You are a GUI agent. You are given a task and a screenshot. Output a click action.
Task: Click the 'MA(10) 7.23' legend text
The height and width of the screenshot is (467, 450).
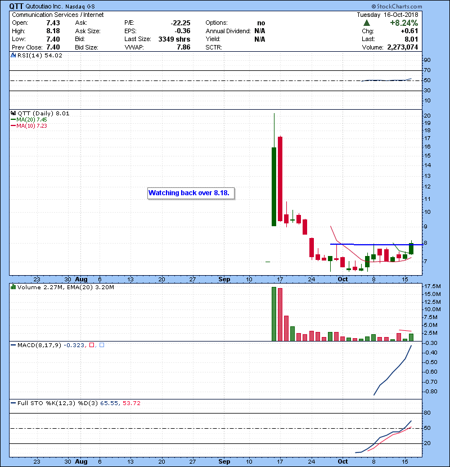click(x=31, y=126)
